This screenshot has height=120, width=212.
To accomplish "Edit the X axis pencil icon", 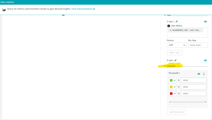I will tap(176, 60).
